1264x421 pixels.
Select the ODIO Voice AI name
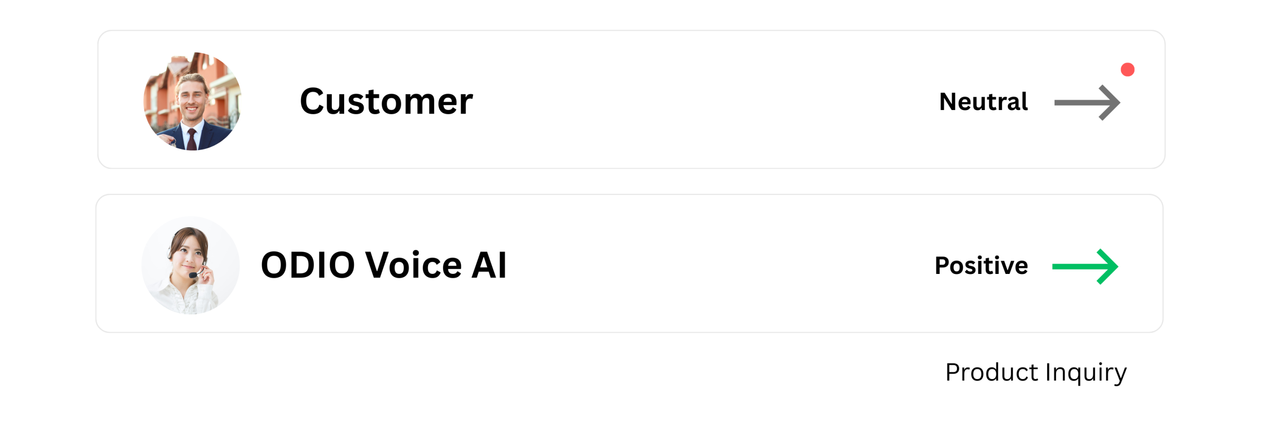coord(384,265)
